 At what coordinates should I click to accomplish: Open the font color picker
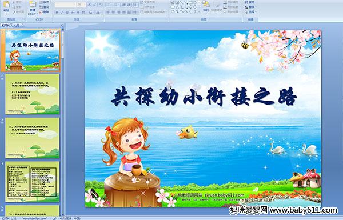click(x=98, y=13)
